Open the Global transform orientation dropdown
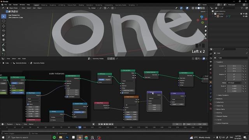 pos(93,8)
